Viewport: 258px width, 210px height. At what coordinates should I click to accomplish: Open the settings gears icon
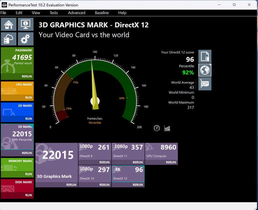[26, 39]
